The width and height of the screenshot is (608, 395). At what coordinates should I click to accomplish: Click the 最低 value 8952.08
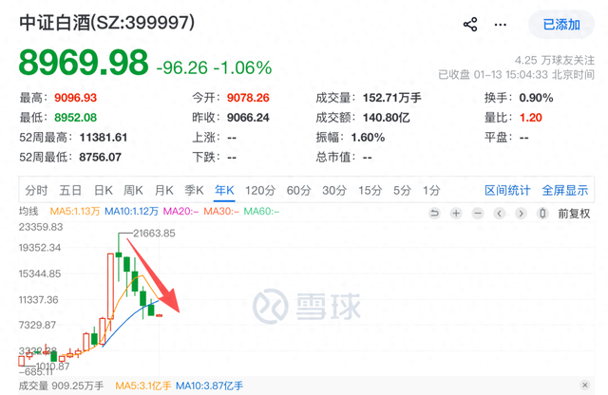coord(76,118)
